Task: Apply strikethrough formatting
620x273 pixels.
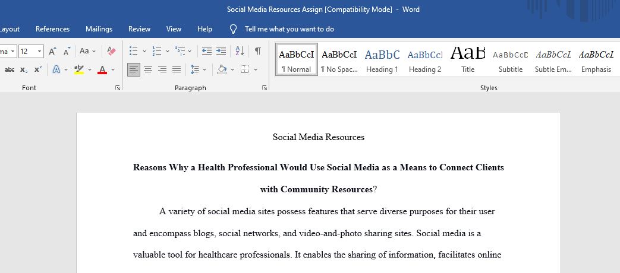Action: tap(10, 70)
